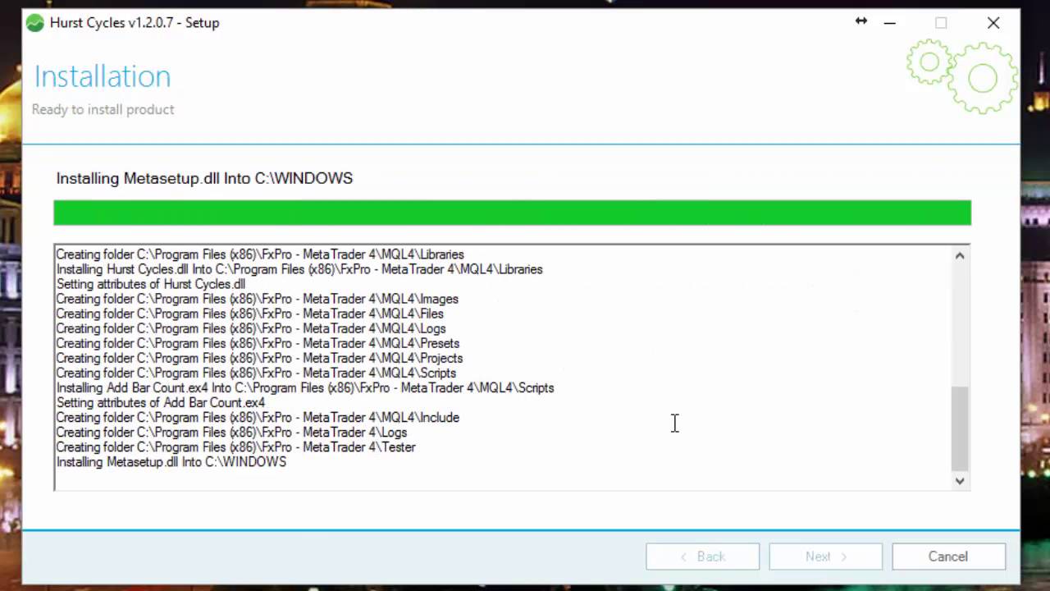This screenshot has width=1050, height=591.
Task: Click the log scrollbar up arrow
Action: pos(960,255)
